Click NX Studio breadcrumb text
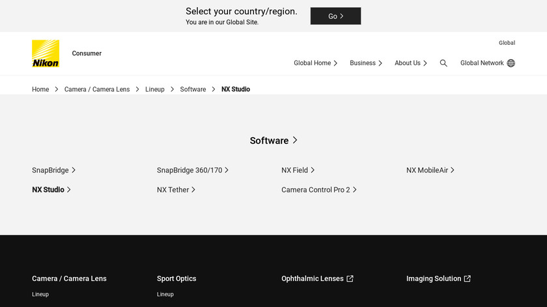The height and width of the screenshot is (307, 547). 236,89
